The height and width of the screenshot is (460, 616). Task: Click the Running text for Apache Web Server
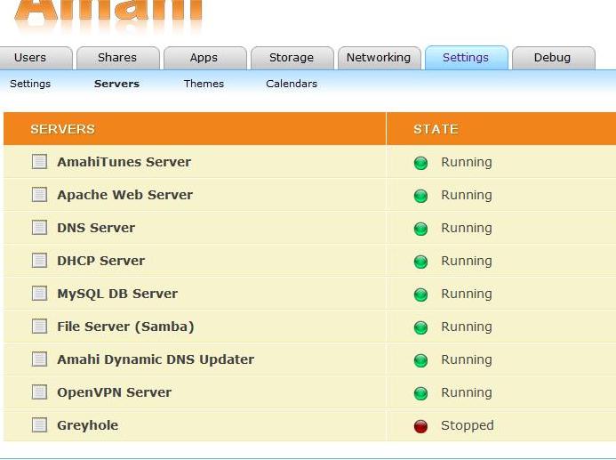coord(467,196)
